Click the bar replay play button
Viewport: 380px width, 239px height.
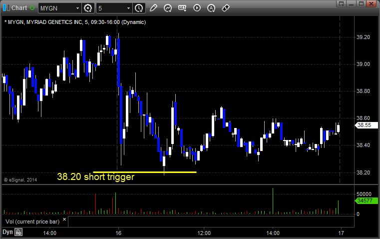point(197,8)
